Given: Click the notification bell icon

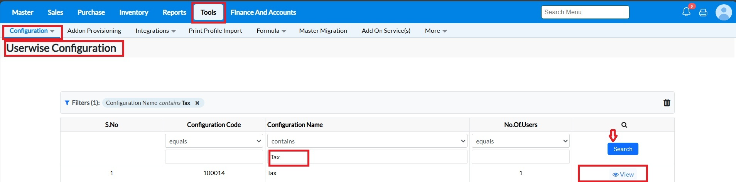Looking at the screenshot, I should pyautogui.click(x=686, y=12).
